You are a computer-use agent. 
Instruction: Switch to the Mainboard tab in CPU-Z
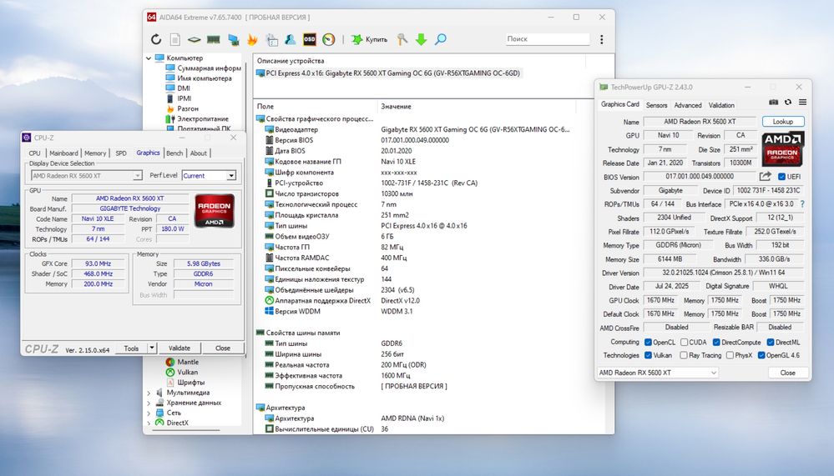tap(63, 153)
